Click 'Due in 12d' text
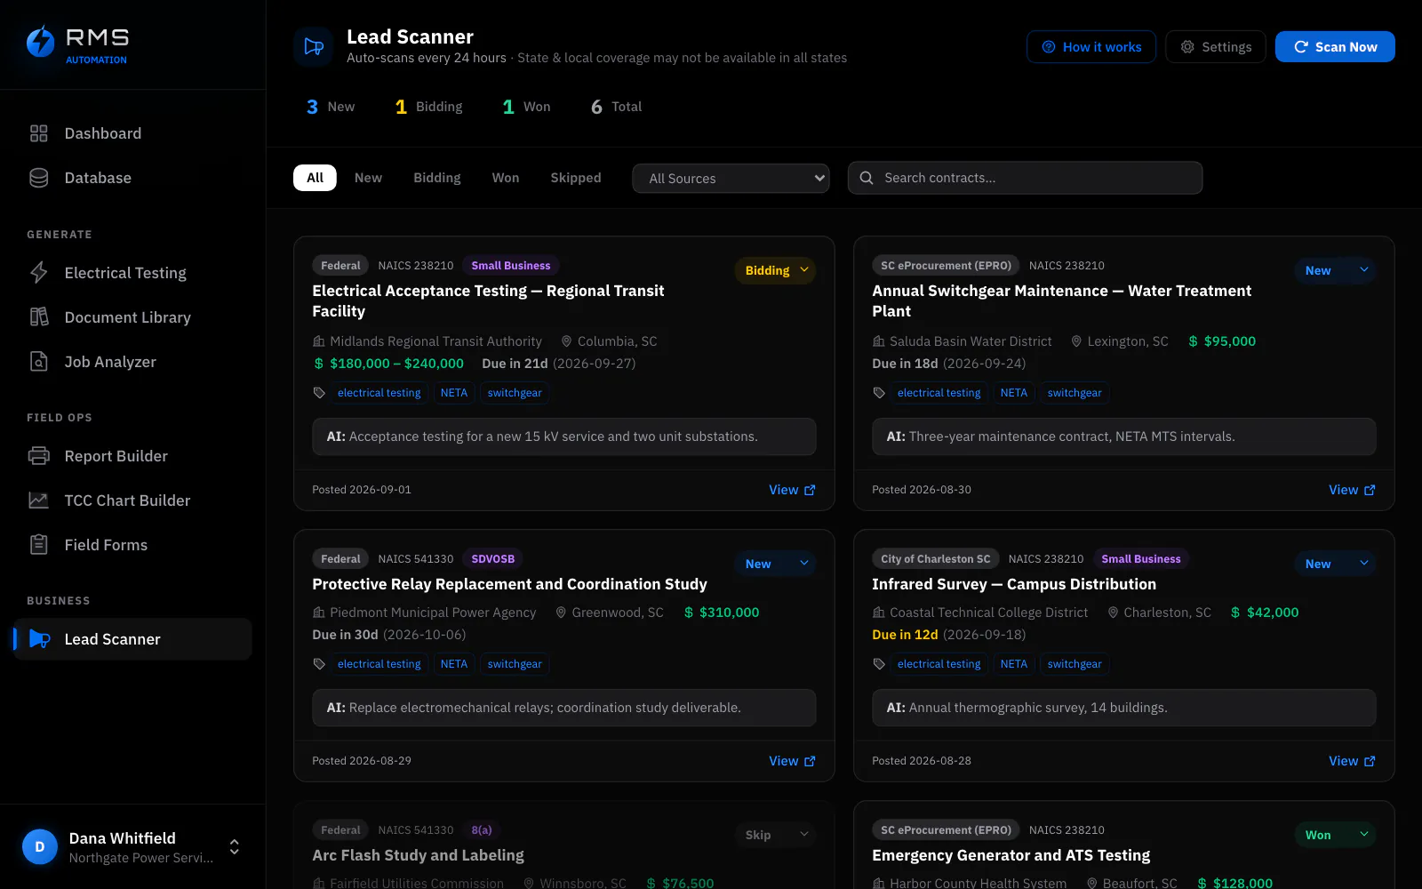Image resolution: width=1422 pixels, height=889 pixels. (905, 635)
